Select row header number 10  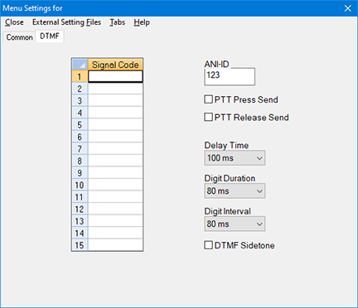pyautogui.click(x=80, y=185)
